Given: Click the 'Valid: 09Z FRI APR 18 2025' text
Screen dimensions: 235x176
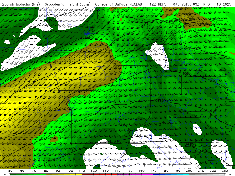Looking at the screenshot, I should pos(207,4).
